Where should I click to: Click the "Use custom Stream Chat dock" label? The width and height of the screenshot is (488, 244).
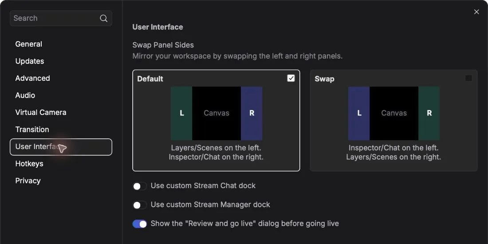click(x=203, y=186)
